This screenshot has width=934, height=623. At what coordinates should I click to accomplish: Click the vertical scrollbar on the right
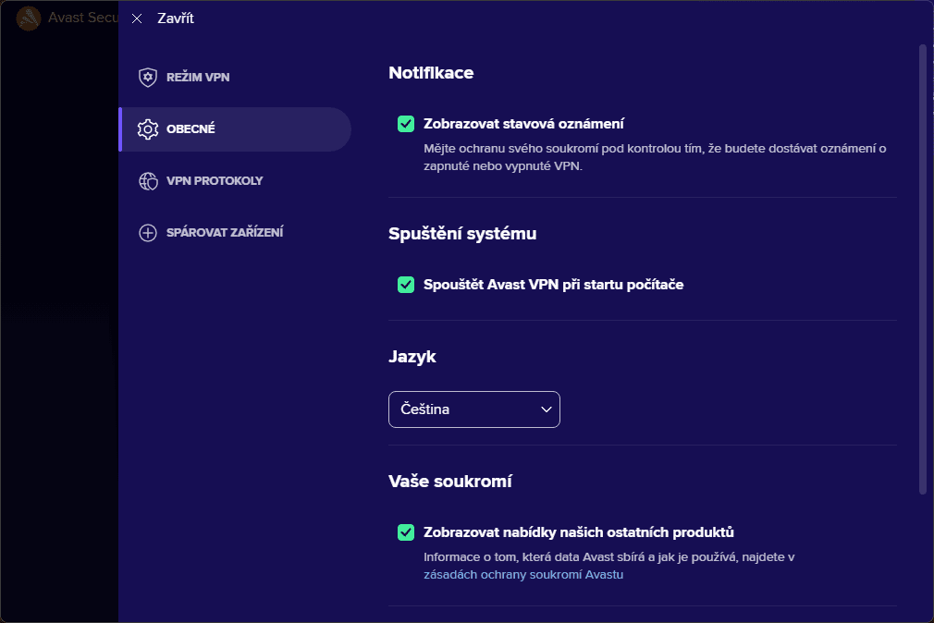coord(922,268)
